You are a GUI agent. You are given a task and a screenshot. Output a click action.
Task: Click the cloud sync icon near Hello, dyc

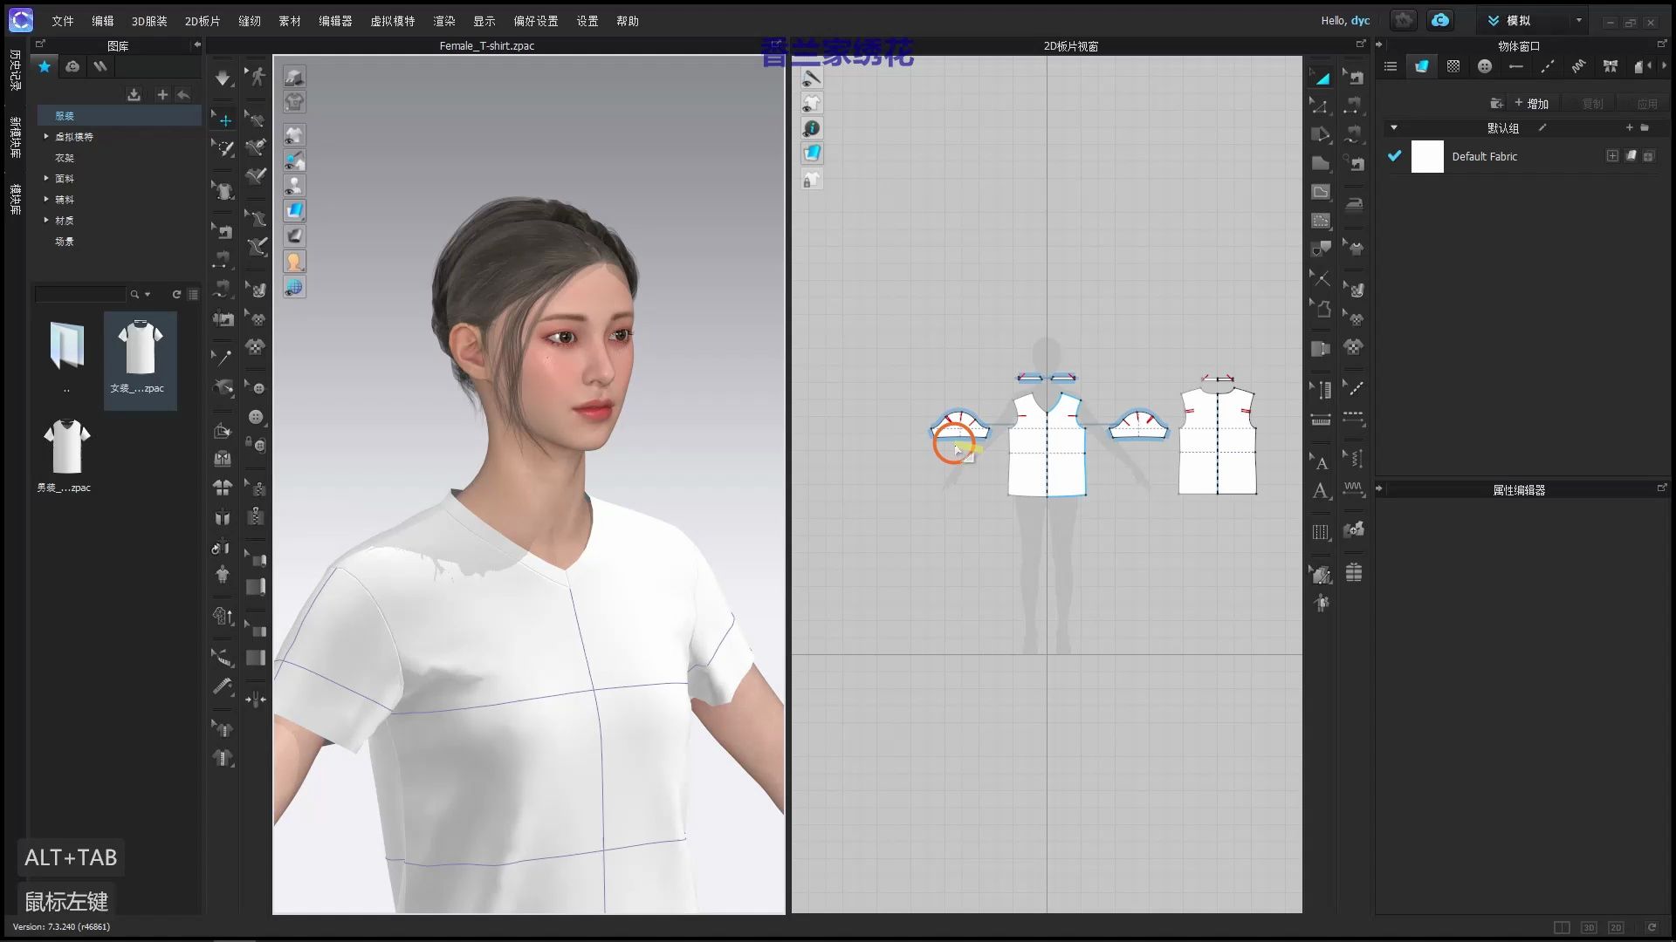coord(1439,19)
